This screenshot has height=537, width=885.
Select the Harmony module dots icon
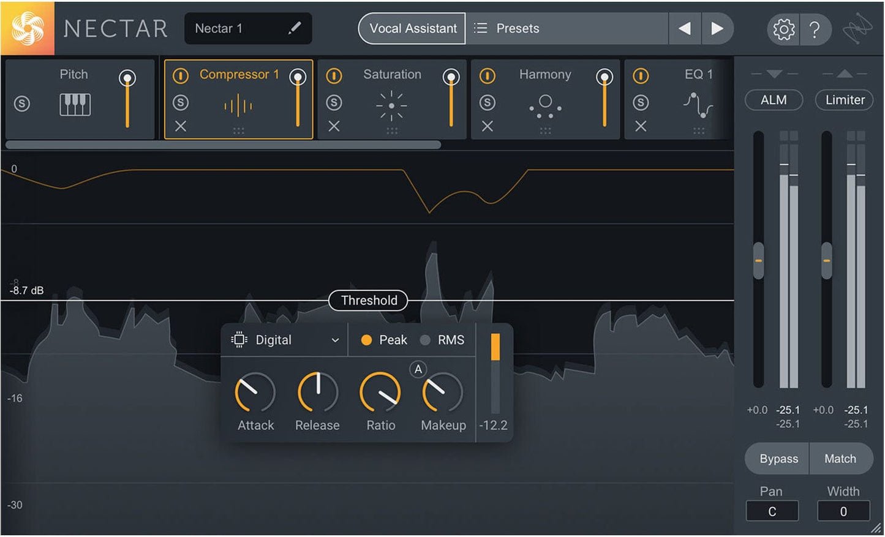(x=545, y=106)
